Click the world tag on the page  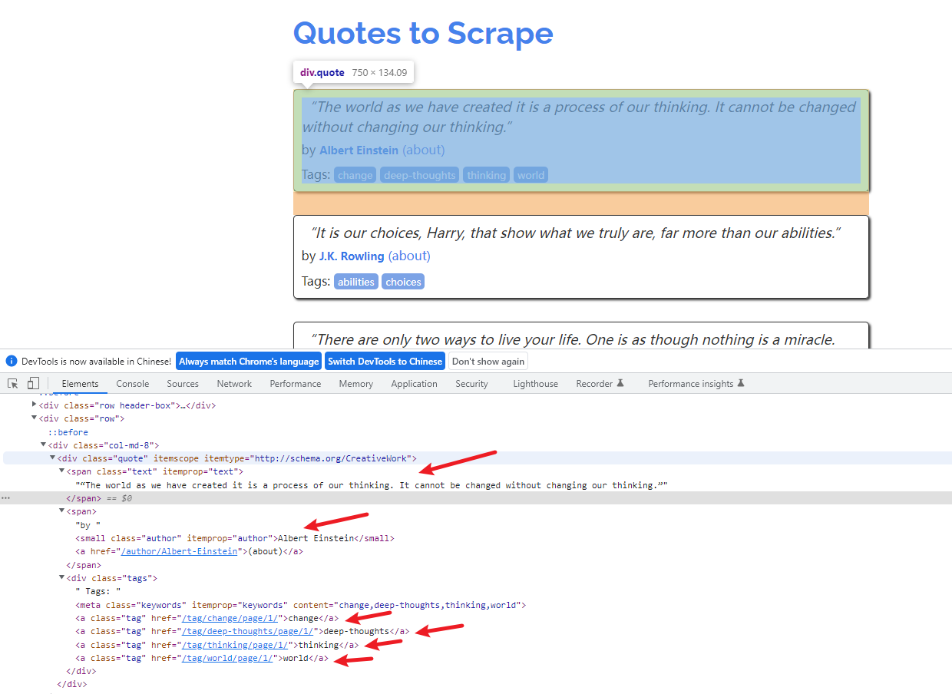(x=531, y=175)
